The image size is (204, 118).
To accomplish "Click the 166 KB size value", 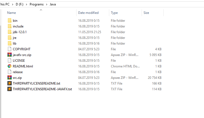I will click(157, 83).
